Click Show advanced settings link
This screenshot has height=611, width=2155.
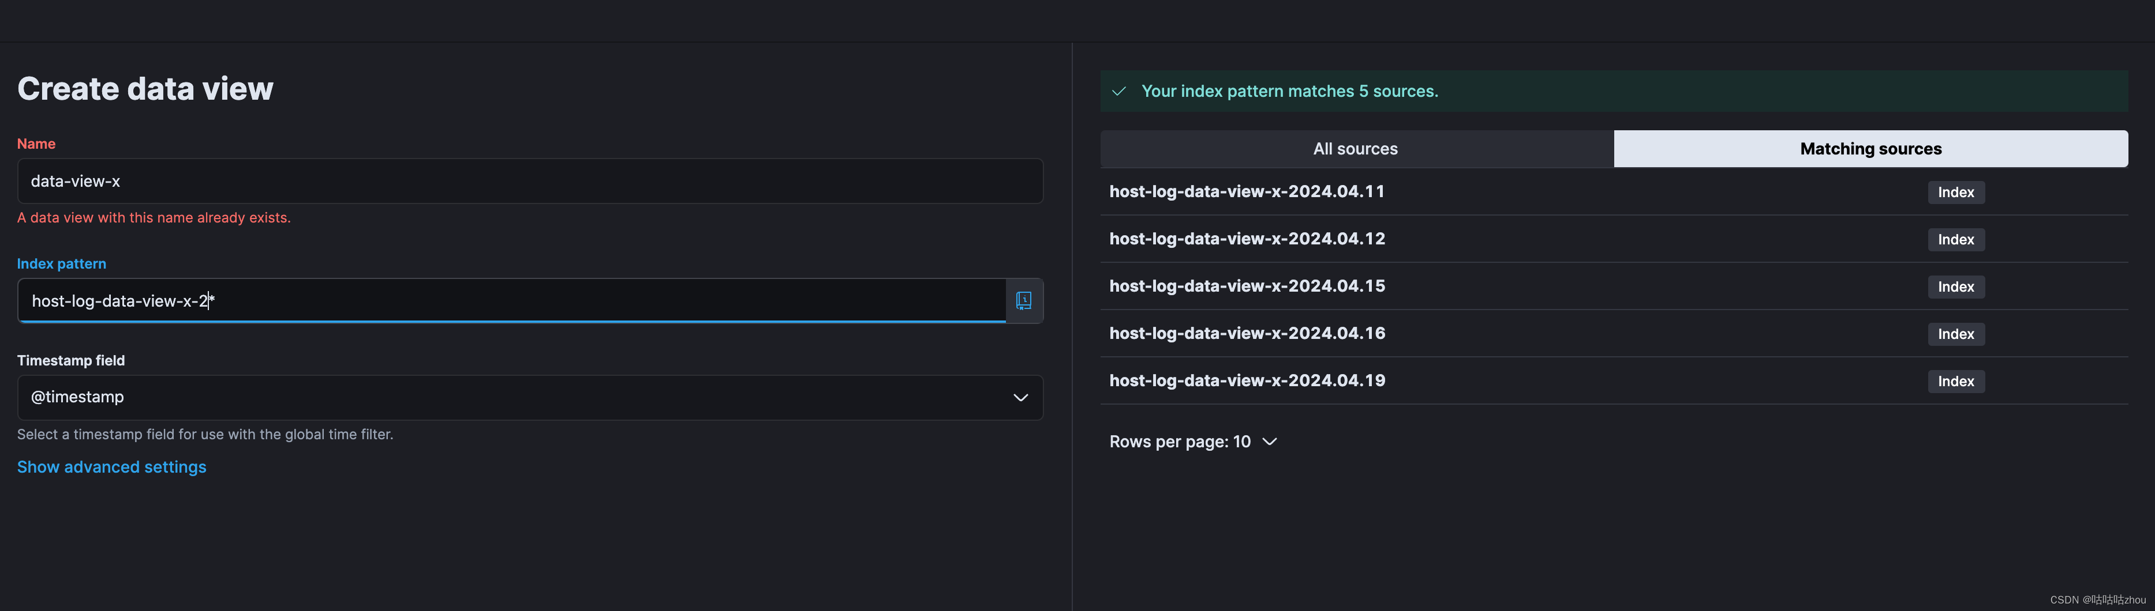click(x=111, y=467)
